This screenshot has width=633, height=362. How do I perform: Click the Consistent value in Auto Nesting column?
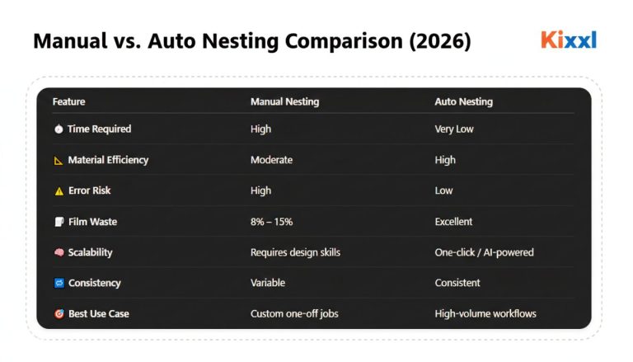pos(457,283)
